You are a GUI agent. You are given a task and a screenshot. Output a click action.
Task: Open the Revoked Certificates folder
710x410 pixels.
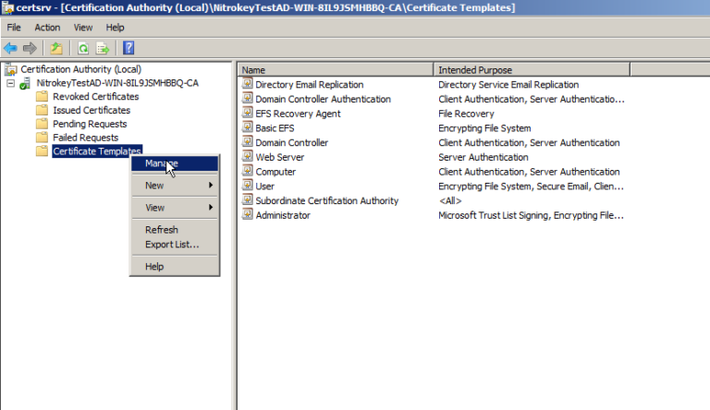[95, 96]
